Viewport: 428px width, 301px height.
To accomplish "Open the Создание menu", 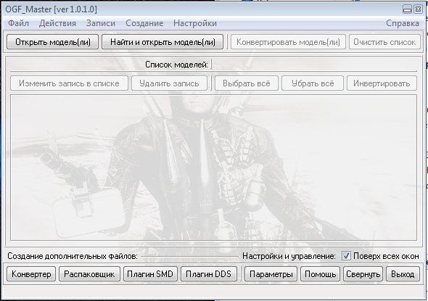I will 144,23.
